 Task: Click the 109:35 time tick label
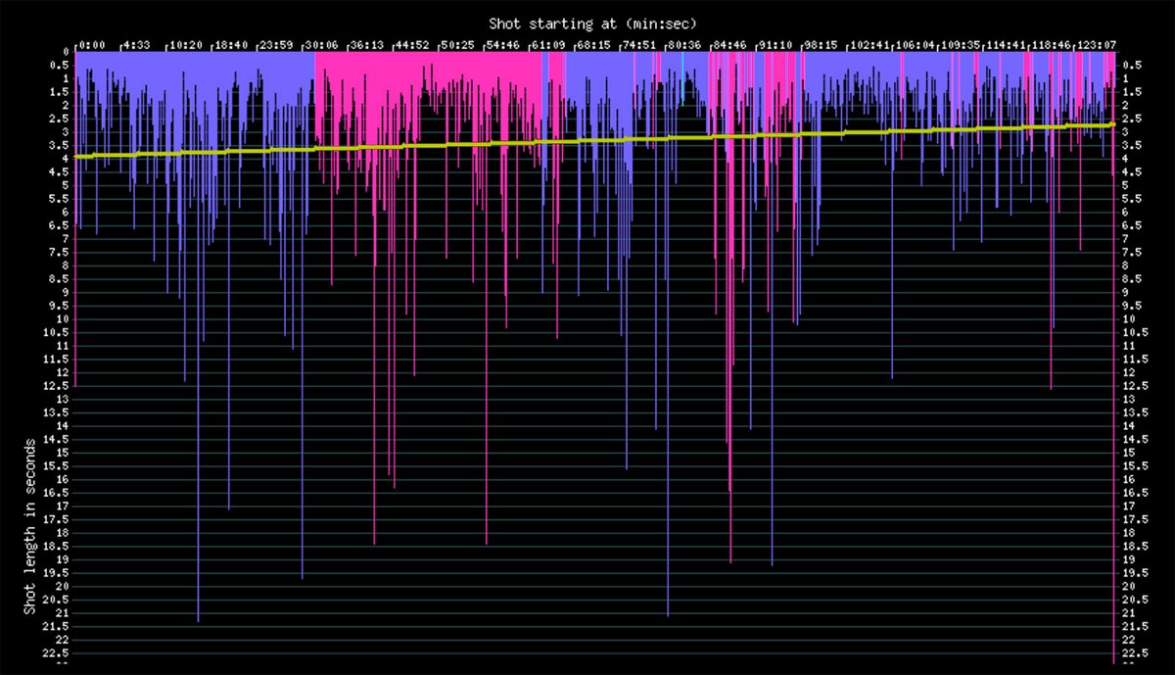tap(960, 44)
